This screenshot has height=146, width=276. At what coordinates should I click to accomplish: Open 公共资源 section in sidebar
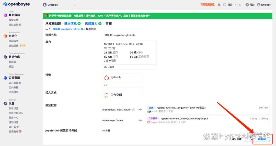14,78
